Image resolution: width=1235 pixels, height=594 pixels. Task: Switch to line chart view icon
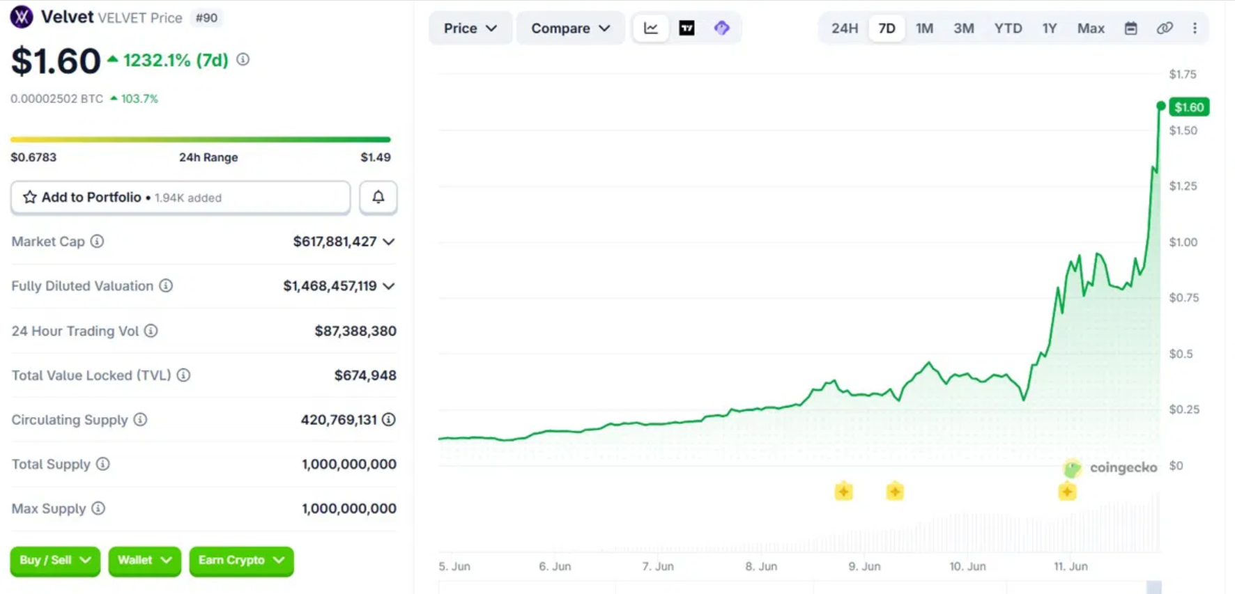pos(651,28)
